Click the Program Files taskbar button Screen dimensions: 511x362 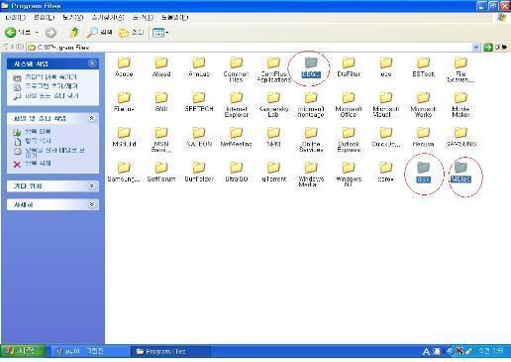tap(170, 351)
